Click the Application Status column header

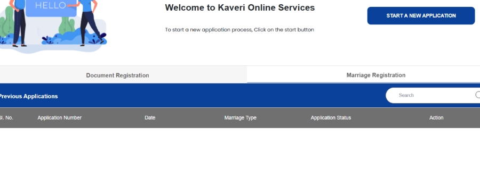(x=331, y=117)
